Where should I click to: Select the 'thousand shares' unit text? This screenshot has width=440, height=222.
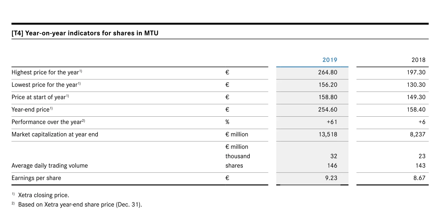(237, 161)
